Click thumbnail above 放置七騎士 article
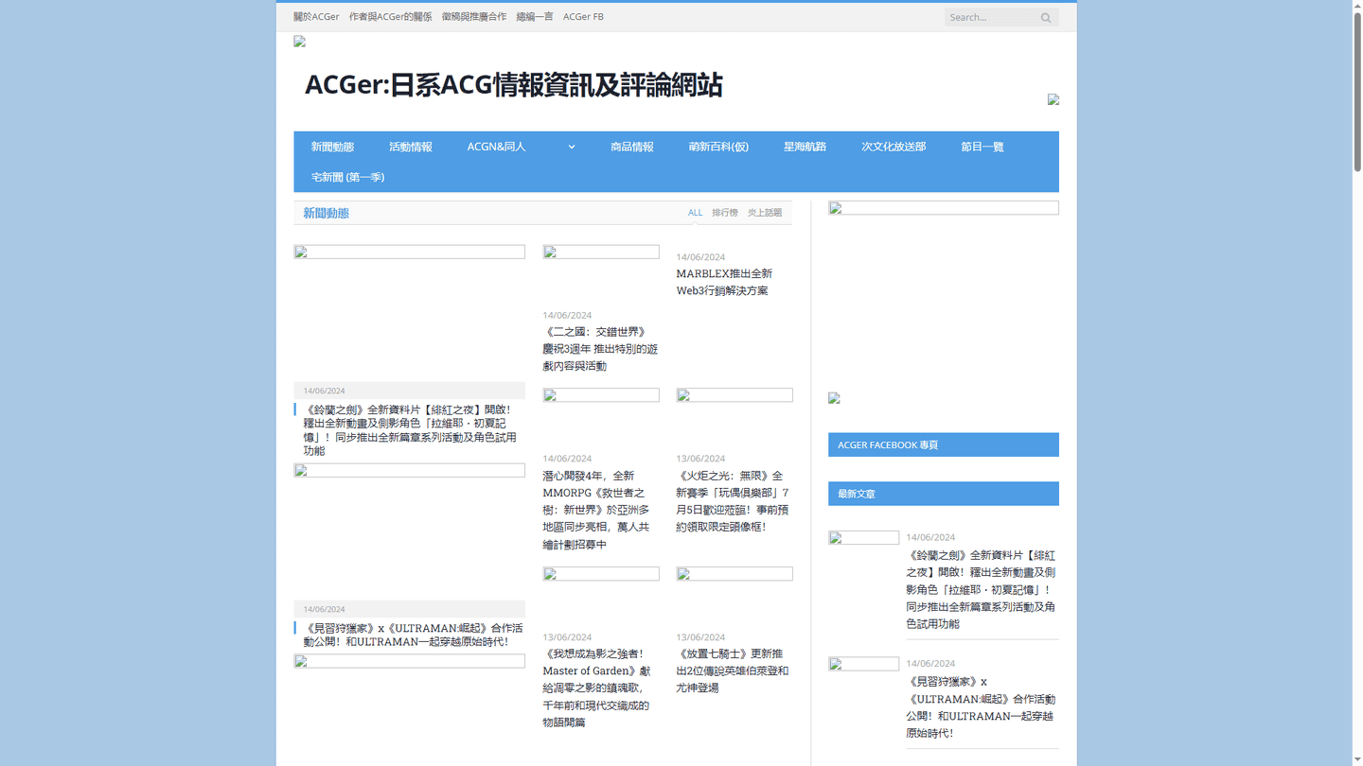 pyautogui.click(x=735, y=574)
